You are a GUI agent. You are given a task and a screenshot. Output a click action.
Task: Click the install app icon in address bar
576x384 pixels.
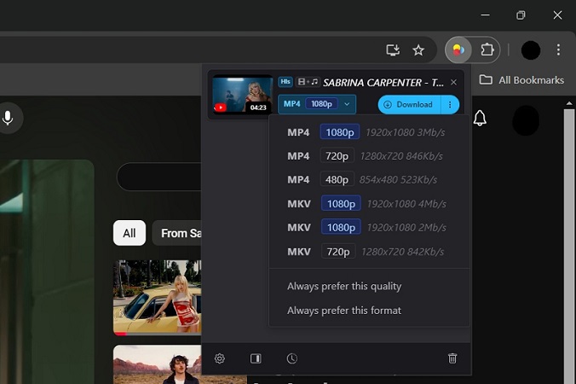pyautogui.click(x=393, y=50)
